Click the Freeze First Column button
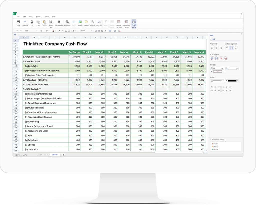 (x=126, y=24)
